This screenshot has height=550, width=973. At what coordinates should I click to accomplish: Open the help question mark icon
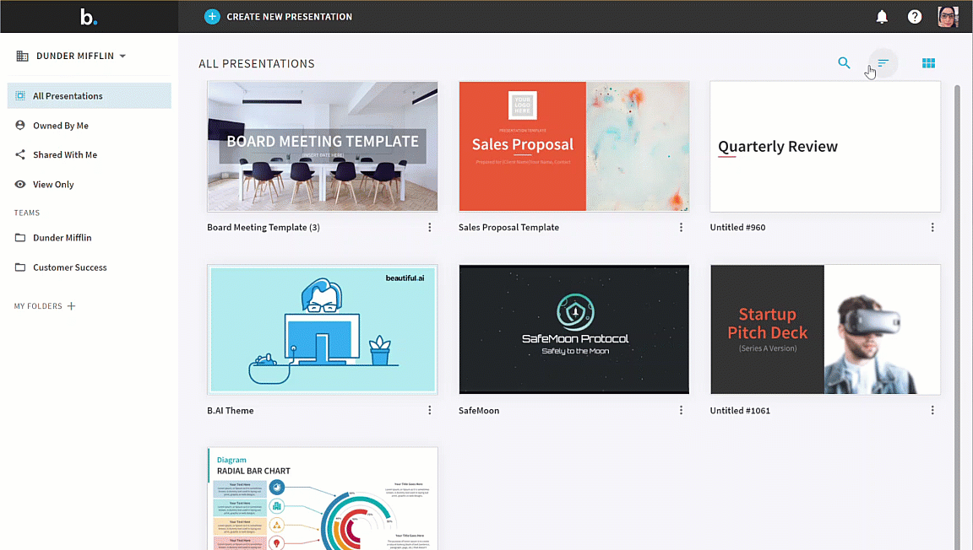[915, 17]
